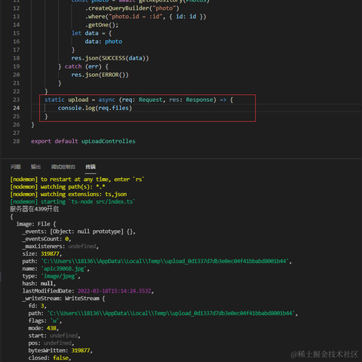Click the .getOne(); call
362x362 pixels.
[x=102, y=25]
